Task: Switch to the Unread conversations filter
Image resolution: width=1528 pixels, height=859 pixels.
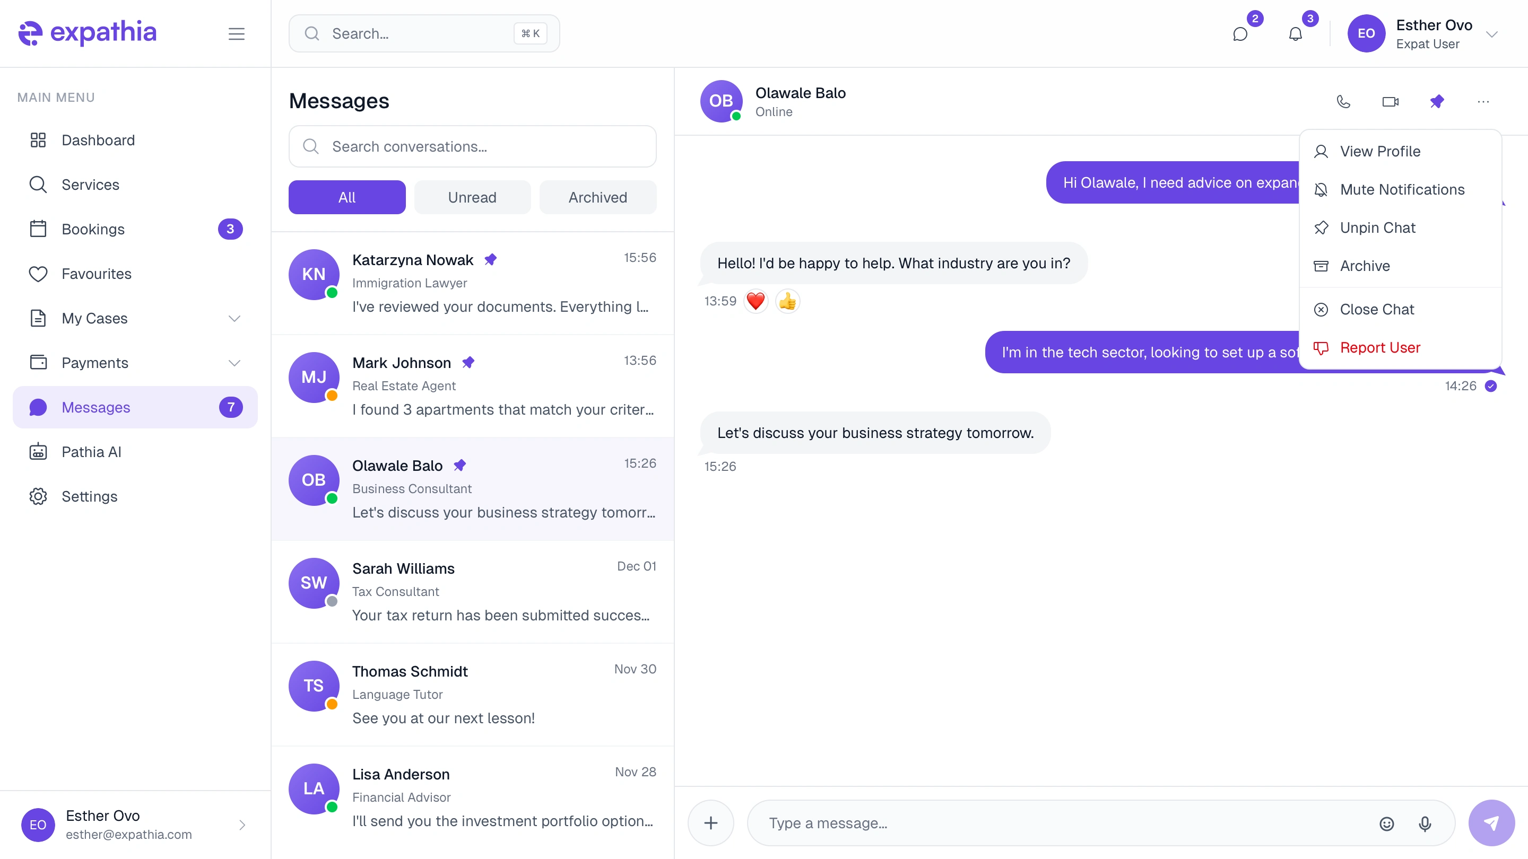Action: (472, 197)
